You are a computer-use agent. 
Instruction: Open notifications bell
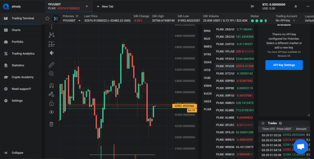pos(296,6)
